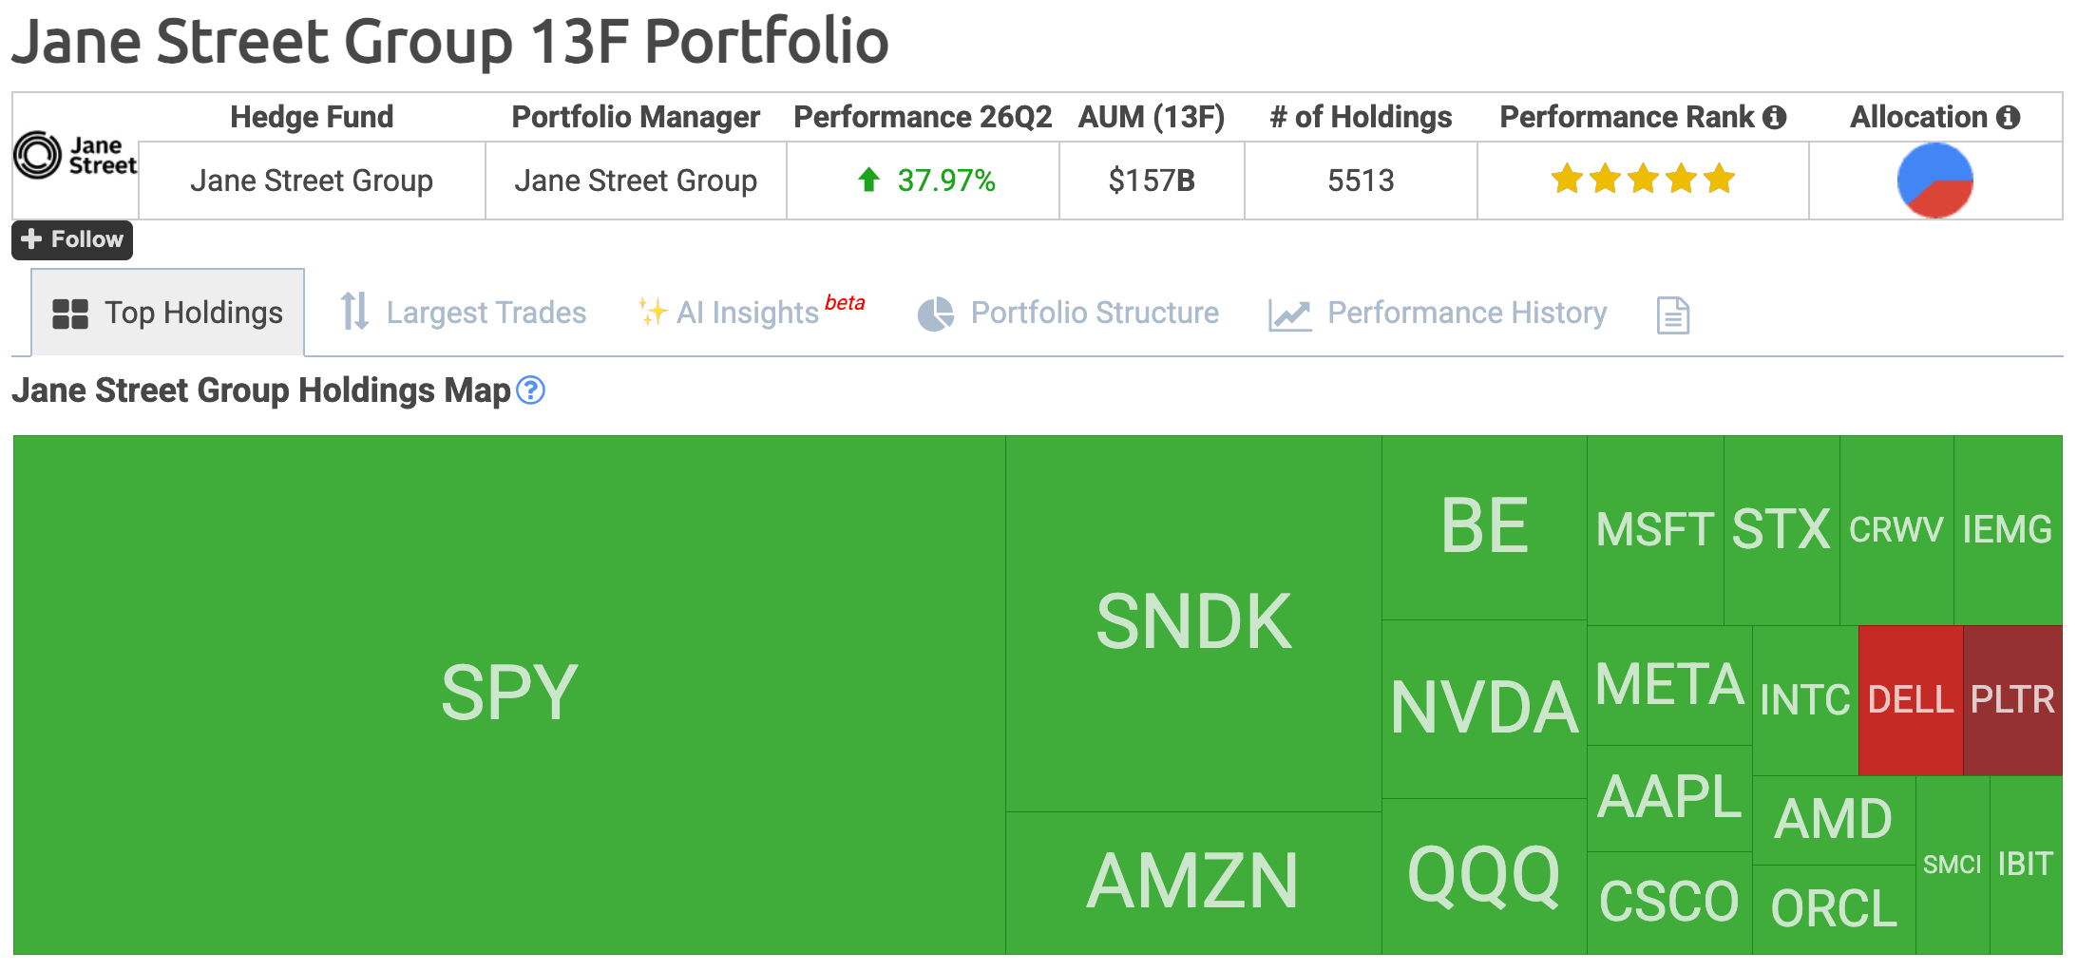Click the green performance up-arrow
Screen dimensions: 2077x971
tap(868, 180)
